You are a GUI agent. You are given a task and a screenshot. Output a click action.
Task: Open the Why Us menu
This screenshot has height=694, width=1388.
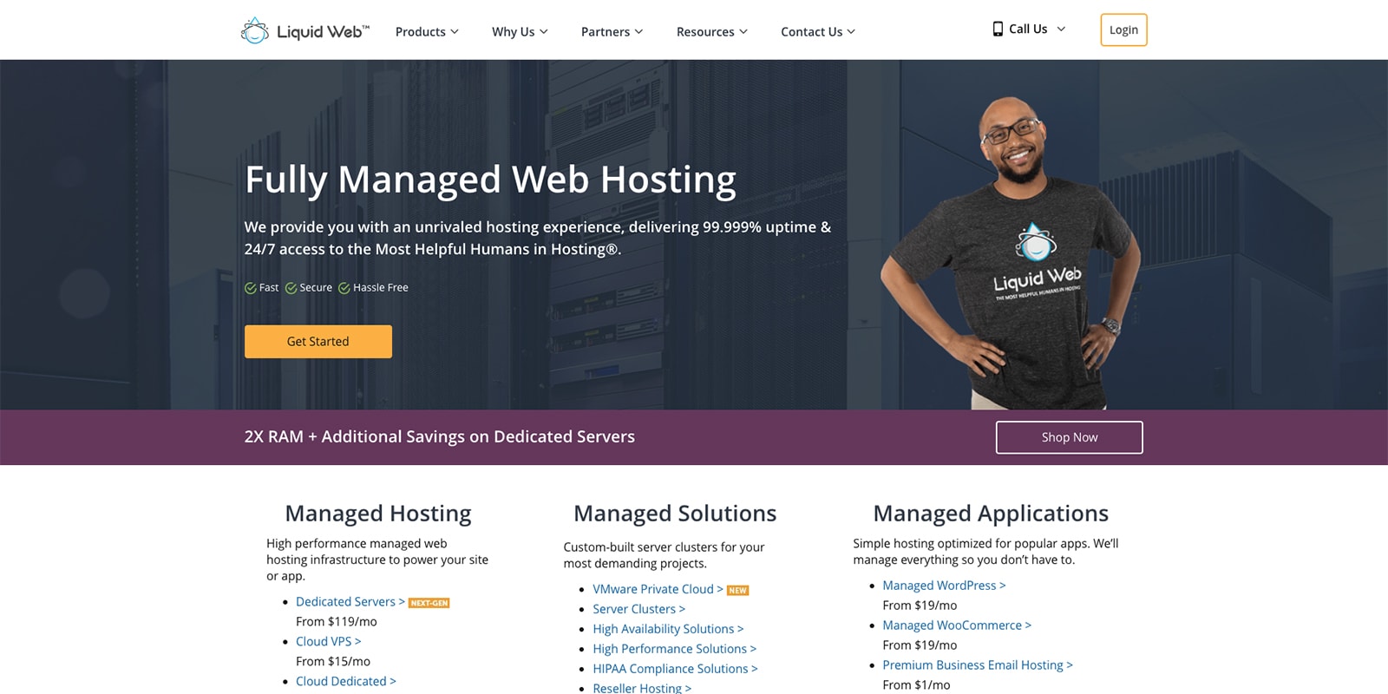pyautogui.click(x=520, y=31)
